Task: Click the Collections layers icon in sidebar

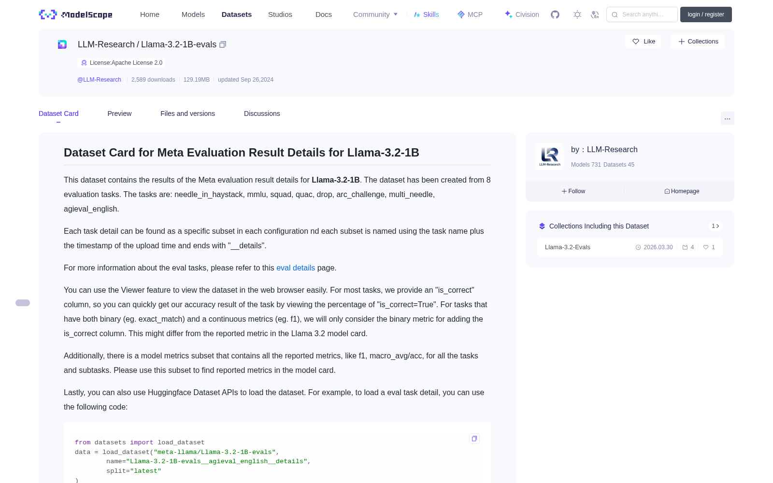Action: [x=542, y=226]
